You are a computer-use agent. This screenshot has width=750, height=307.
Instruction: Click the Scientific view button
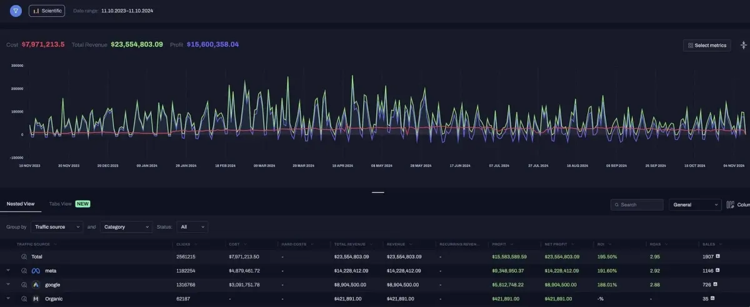pos(47,11)
